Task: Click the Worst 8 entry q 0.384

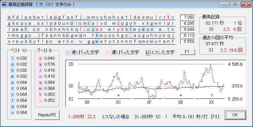Action: point(47,82)
